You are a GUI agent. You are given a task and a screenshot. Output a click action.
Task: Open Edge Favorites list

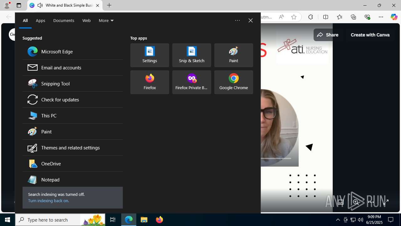click(x=339, y=17)
